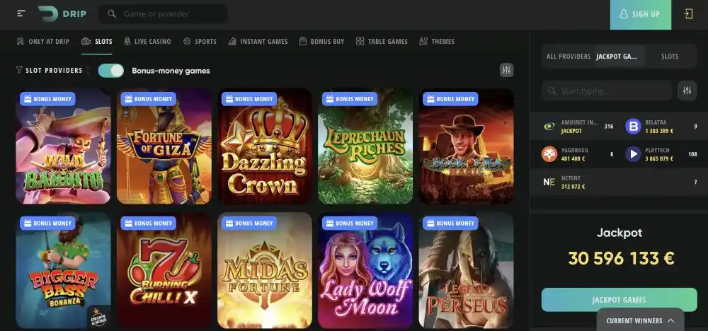Click the Playtech play logo icon
This screenshot has height=331, width=708.
click(633, 154)
